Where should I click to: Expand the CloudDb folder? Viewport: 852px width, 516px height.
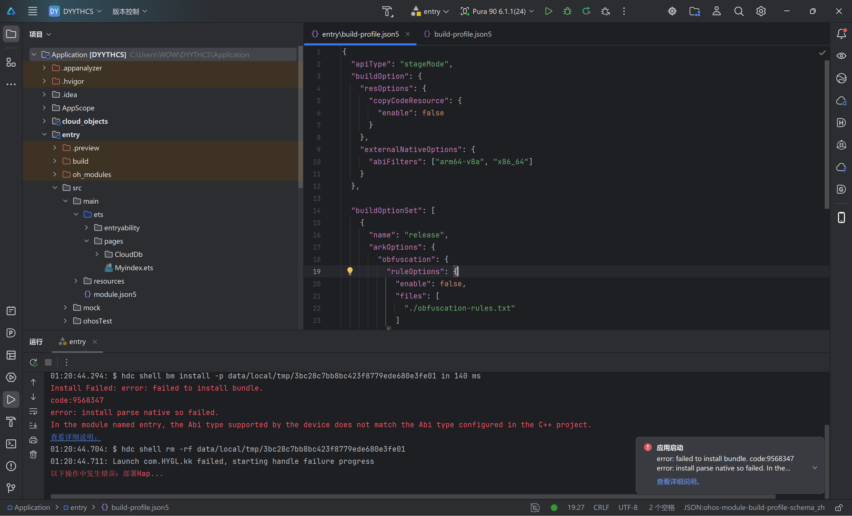click(97, 254)
